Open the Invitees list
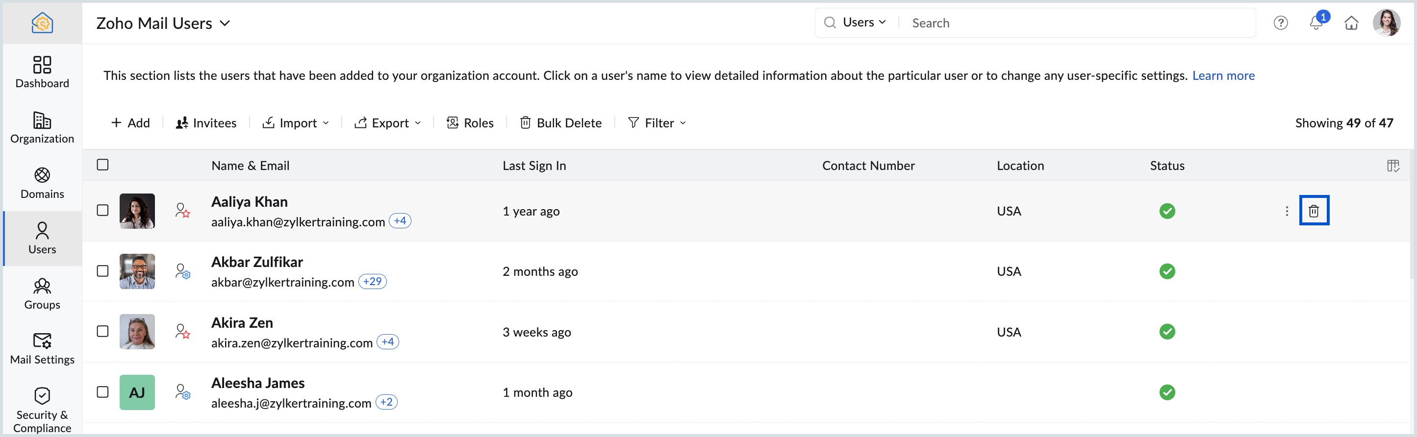The image size is (1417, 437). 206,122
